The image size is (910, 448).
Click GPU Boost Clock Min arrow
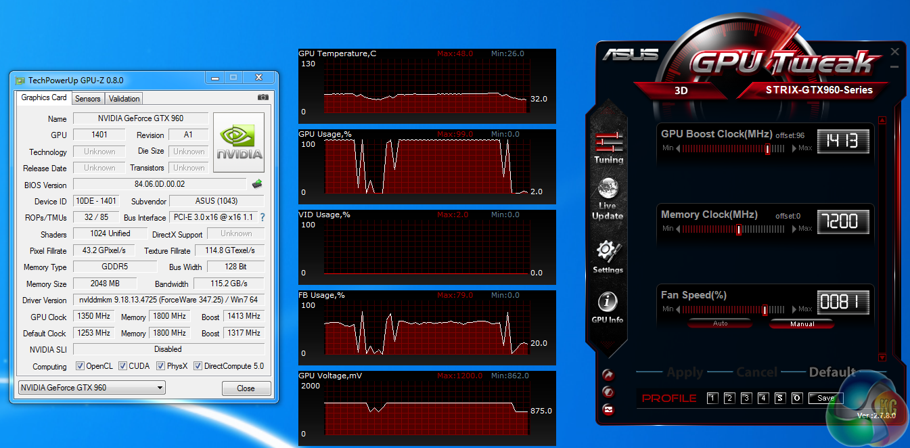pos(678,148)
